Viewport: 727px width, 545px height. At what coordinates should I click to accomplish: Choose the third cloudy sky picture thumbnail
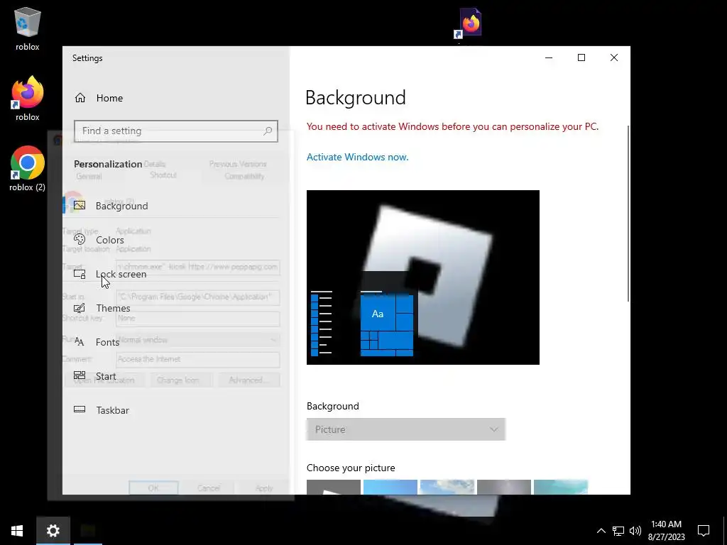pyautogui.click(x=447, y=487)
